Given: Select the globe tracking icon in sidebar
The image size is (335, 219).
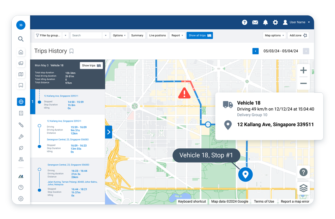Looking at the screenshot, I should point(21,102).
